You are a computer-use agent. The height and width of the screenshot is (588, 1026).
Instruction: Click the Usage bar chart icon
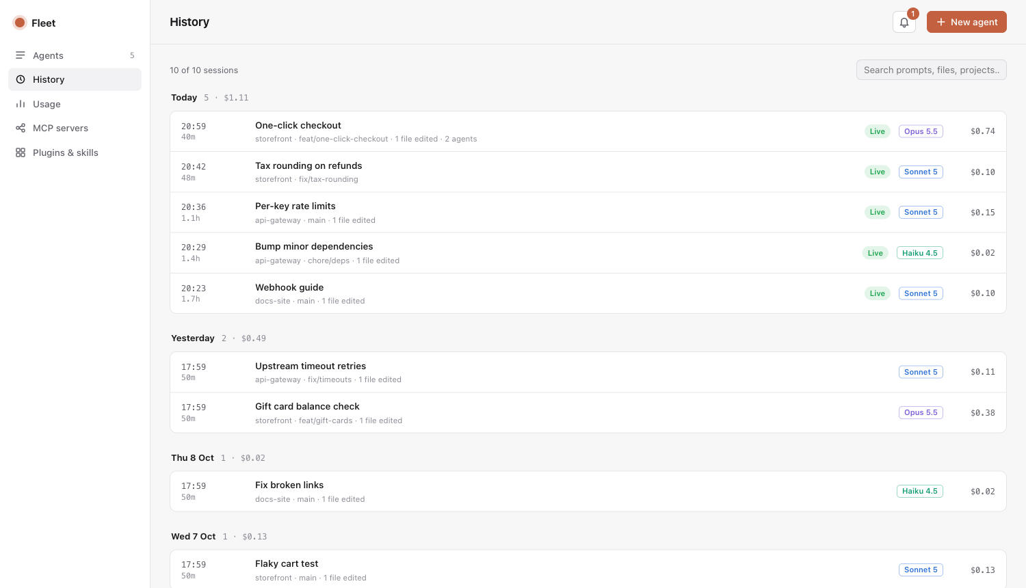coord(21,104)
